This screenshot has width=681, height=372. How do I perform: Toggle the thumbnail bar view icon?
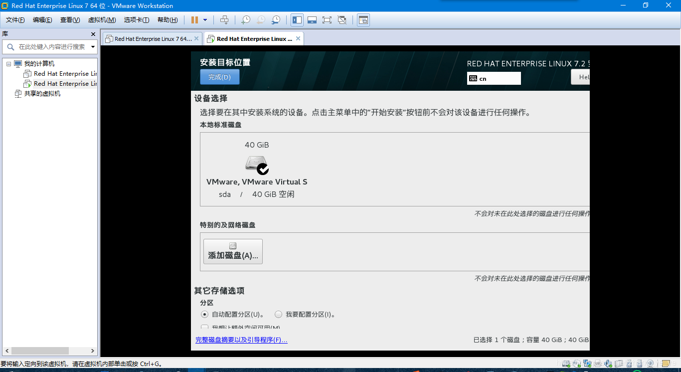point(312,20)
